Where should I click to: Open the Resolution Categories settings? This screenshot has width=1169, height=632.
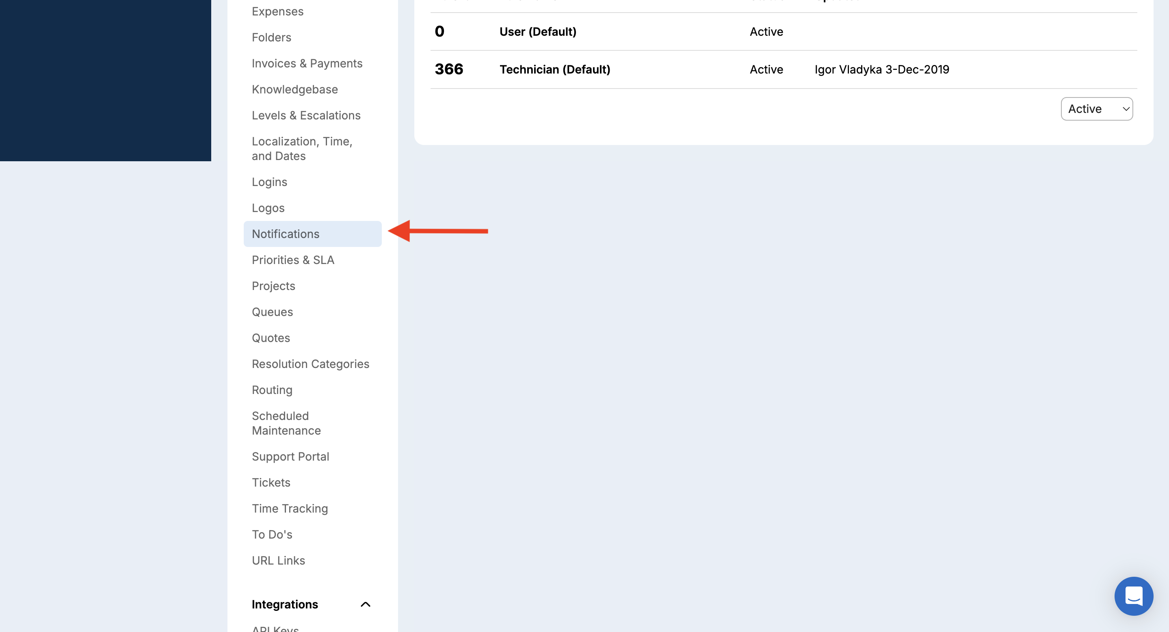[x=310, y=364]
